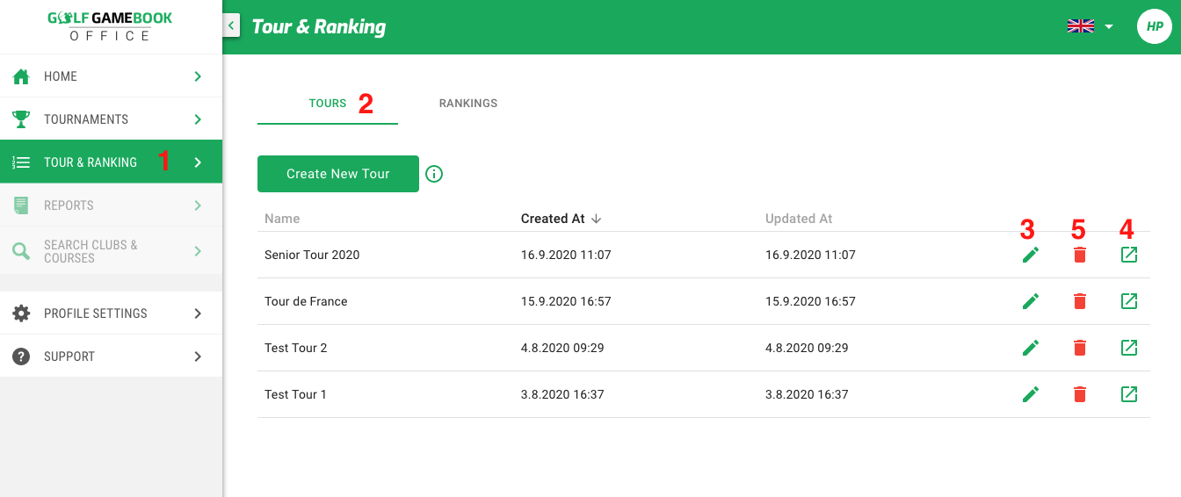Switch to the Rankings tab
This screenshot has width=1181, height=497.
click(468, 104)
